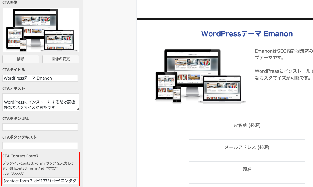Click the CTAボタンURL input field
Image resolution: width=313 pixels, height=187 pixels.
click(40, 127)
